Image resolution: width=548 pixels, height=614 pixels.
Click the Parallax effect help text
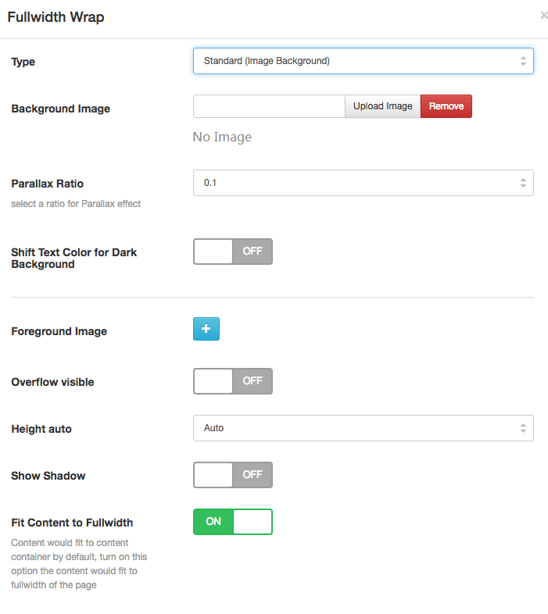(x=76, y=204)
